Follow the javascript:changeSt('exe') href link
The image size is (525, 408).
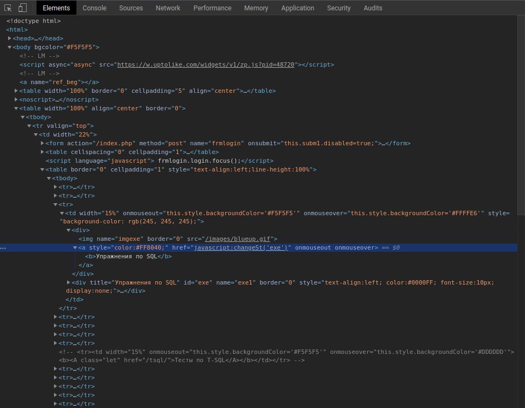pyautogui.click(x=241, y=247)
